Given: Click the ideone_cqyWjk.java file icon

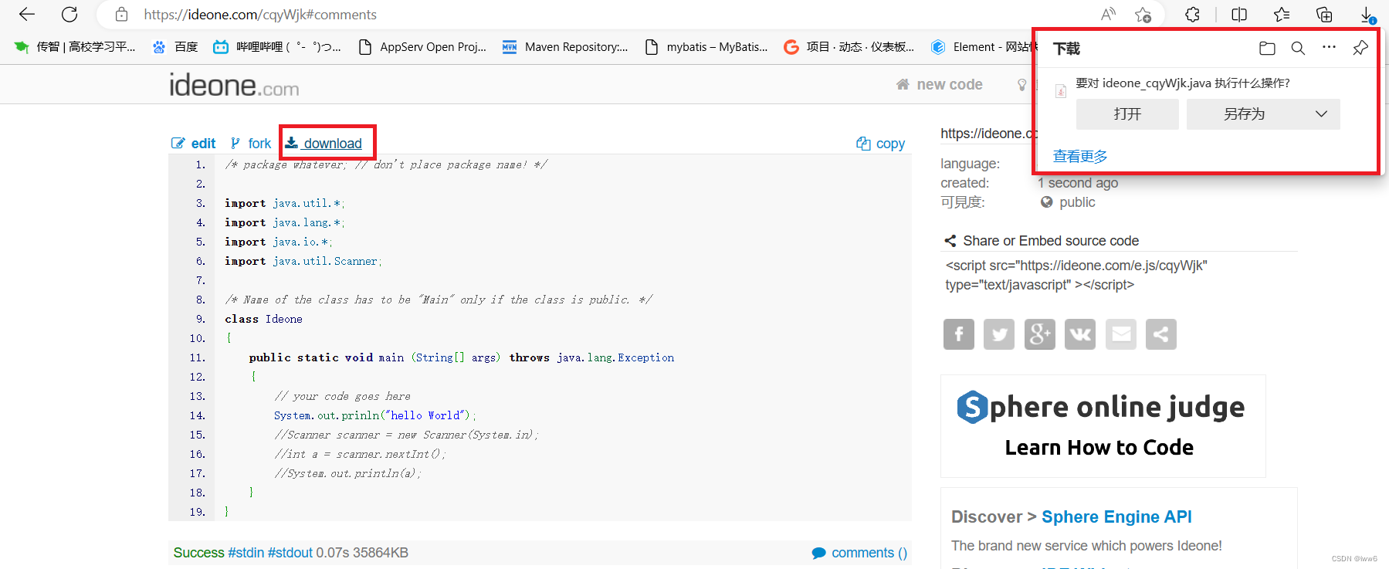Looking at the screenshot, I should point(1061,91).
